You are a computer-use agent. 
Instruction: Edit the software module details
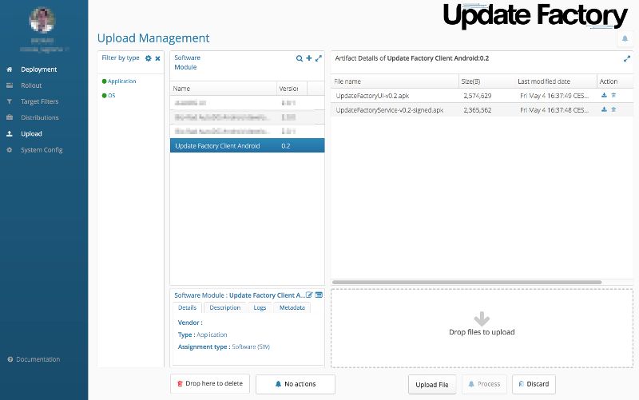[309, 295]
